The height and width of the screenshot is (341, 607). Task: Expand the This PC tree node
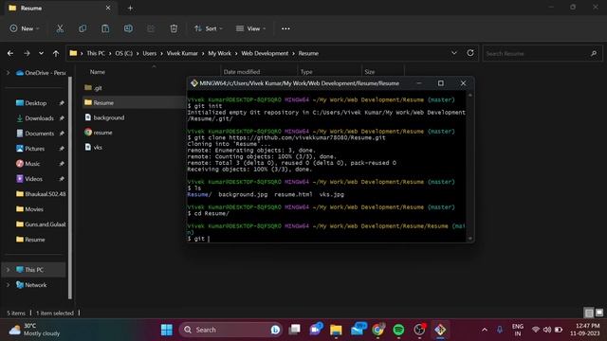pyautogui.click(x=8, y=270)
